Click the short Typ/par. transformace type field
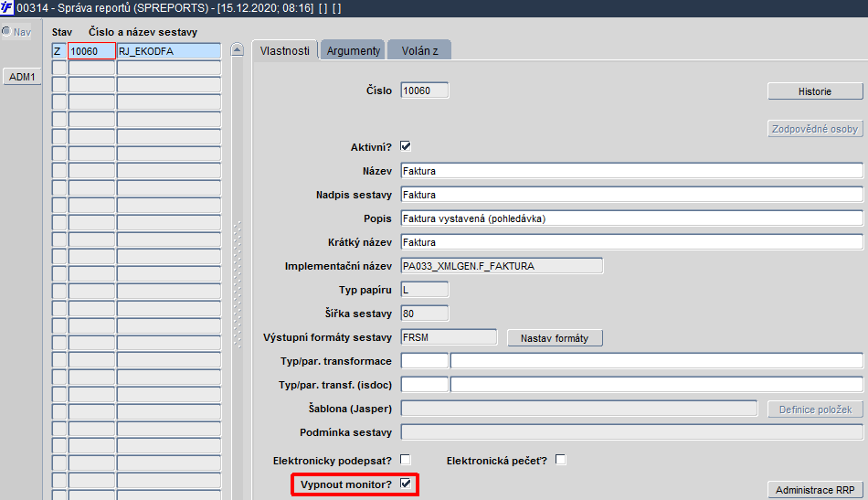Image resolution: width=868 pixels, height=500 pixels. pos(425,361)
